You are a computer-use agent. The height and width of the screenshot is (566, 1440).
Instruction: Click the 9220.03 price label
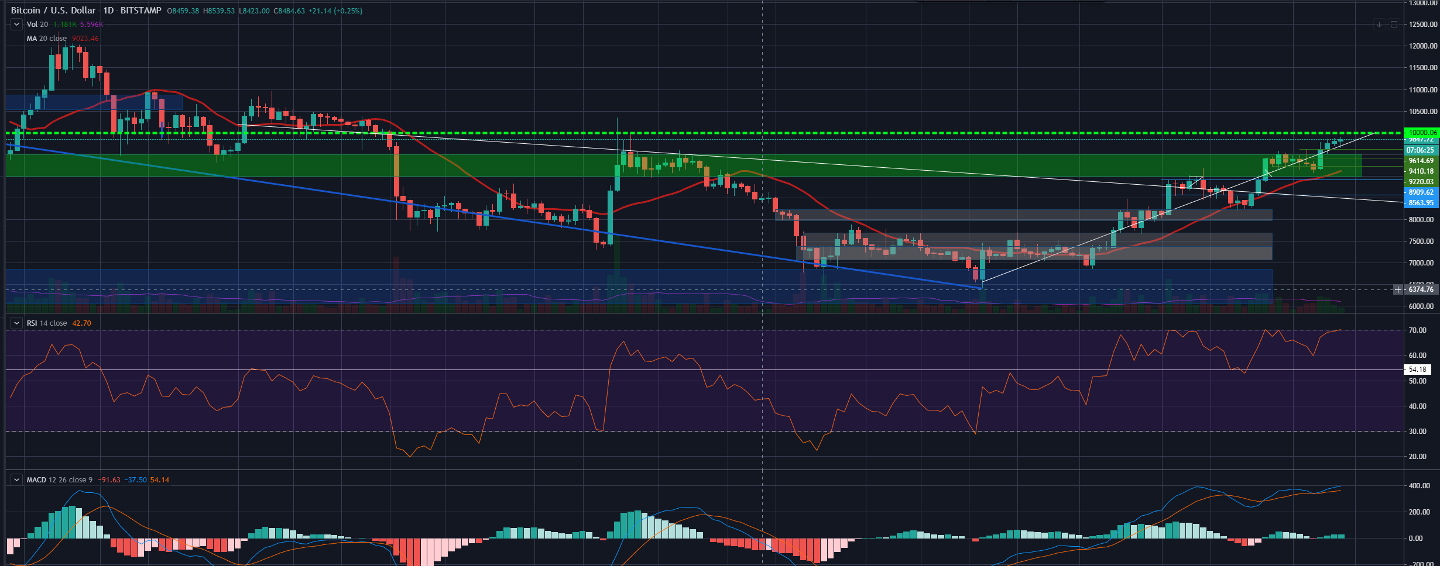1421,182
